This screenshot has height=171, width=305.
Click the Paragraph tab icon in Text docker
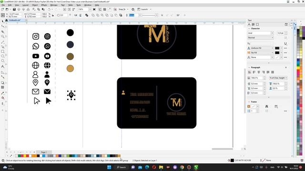tap(253, 24)
